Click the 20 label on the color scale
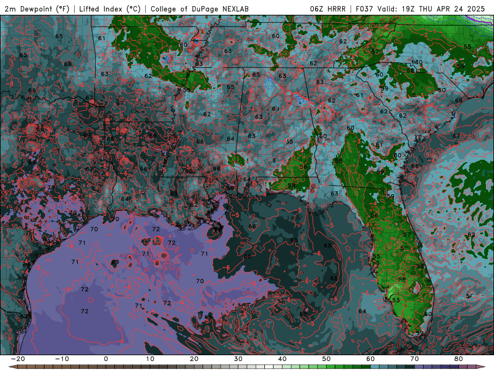Image resolution: width=494 pixels, height=370 pixels. (x=194, y=359)
